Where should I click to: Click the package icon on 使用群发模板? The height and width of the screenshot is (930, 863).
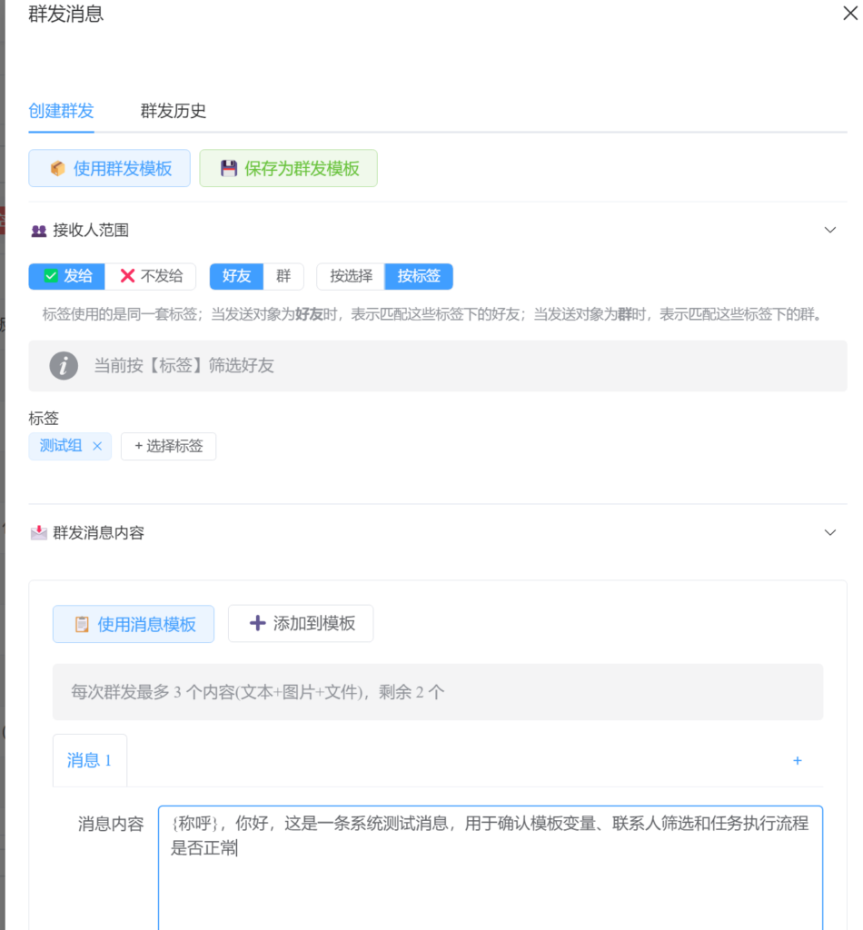pyautogui.click(x=57, y=168)
